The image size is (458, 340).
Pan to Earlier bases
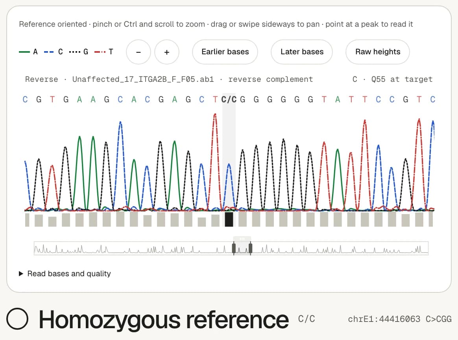tap(225, 52)
